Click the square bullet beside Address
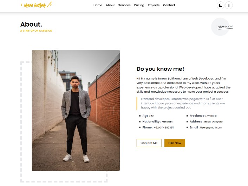The image size is (248, 186). 187,122
